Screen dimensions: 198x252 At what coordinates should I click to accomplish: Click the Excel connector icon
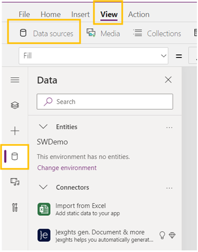coord(44,209)
